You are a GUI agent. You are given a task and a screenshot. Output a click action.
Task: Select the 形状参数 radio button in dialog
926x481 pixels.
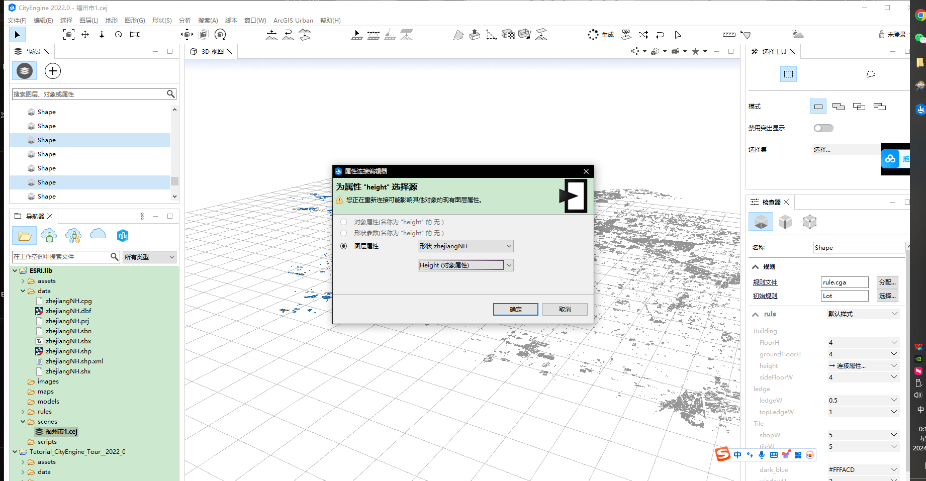point(344,233)
